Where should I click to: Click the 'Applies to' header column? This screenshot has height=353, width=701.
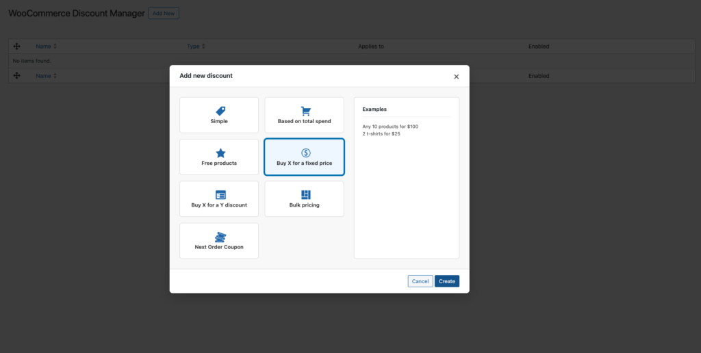371,46
